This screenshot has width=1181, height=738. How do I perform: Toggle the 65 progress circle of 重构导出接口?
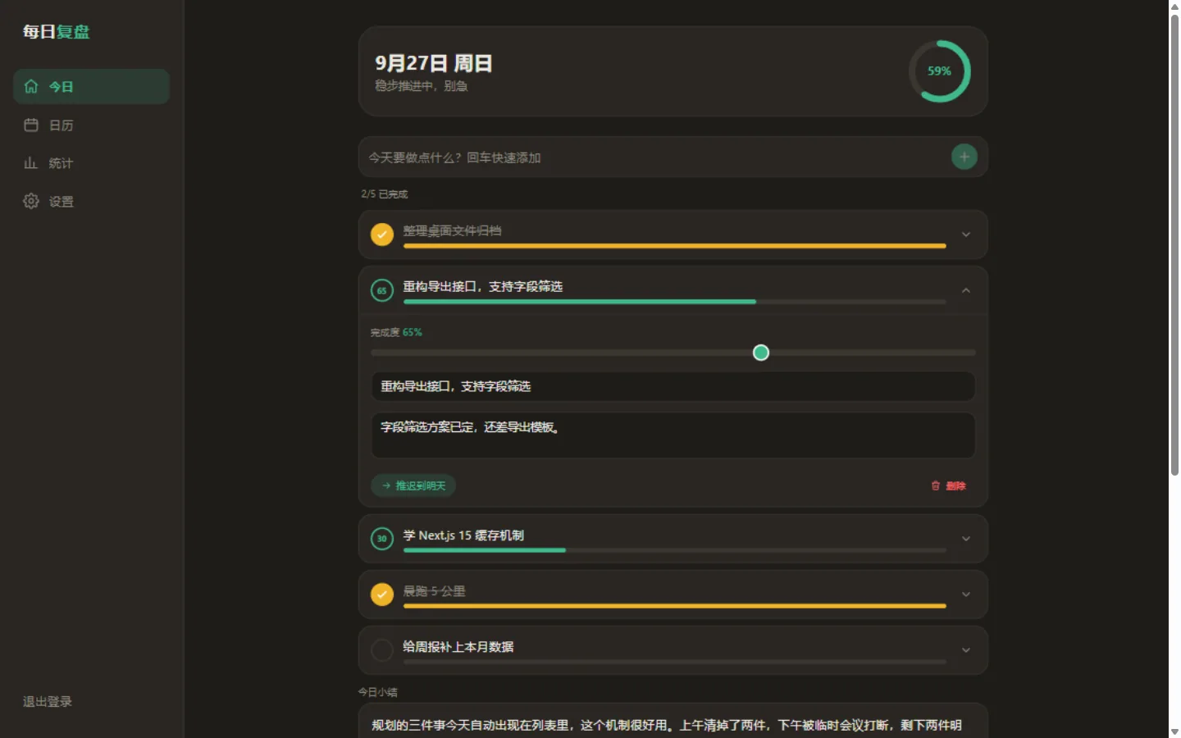pos(382,290)
